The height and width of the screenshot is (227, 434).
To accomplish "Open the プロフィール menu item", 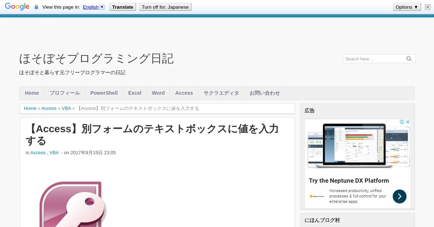I will (65, 93).
